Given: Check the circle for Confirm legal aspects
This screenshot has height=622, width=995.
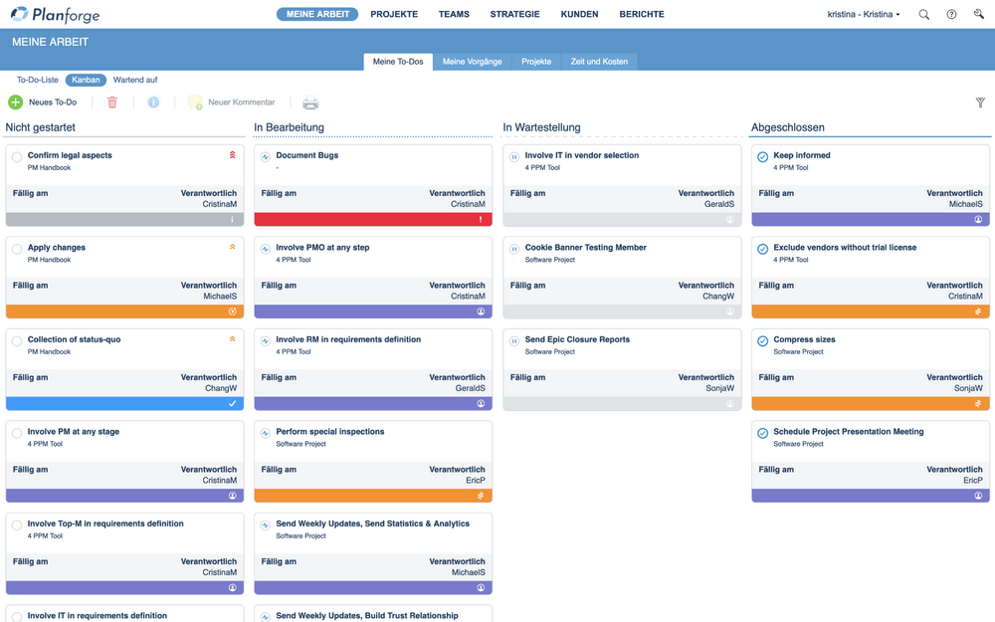Looking at the screenshot, I should click(17, 157).
